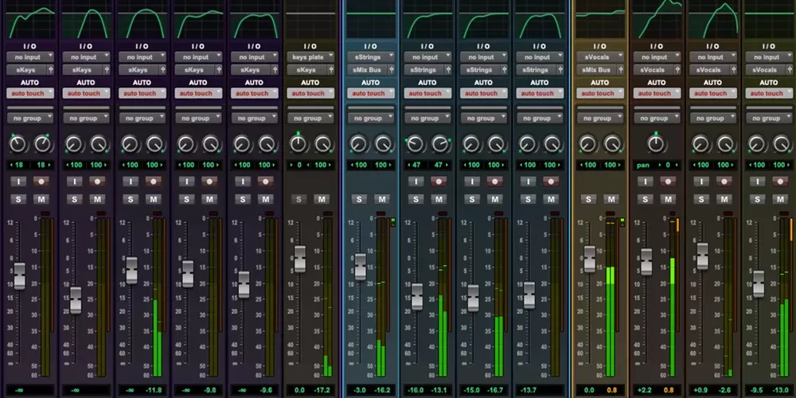Viewport: 796px width, 398px height.
Task: Click the fader level readout '-3.0'
Action: tap(358, 390)
